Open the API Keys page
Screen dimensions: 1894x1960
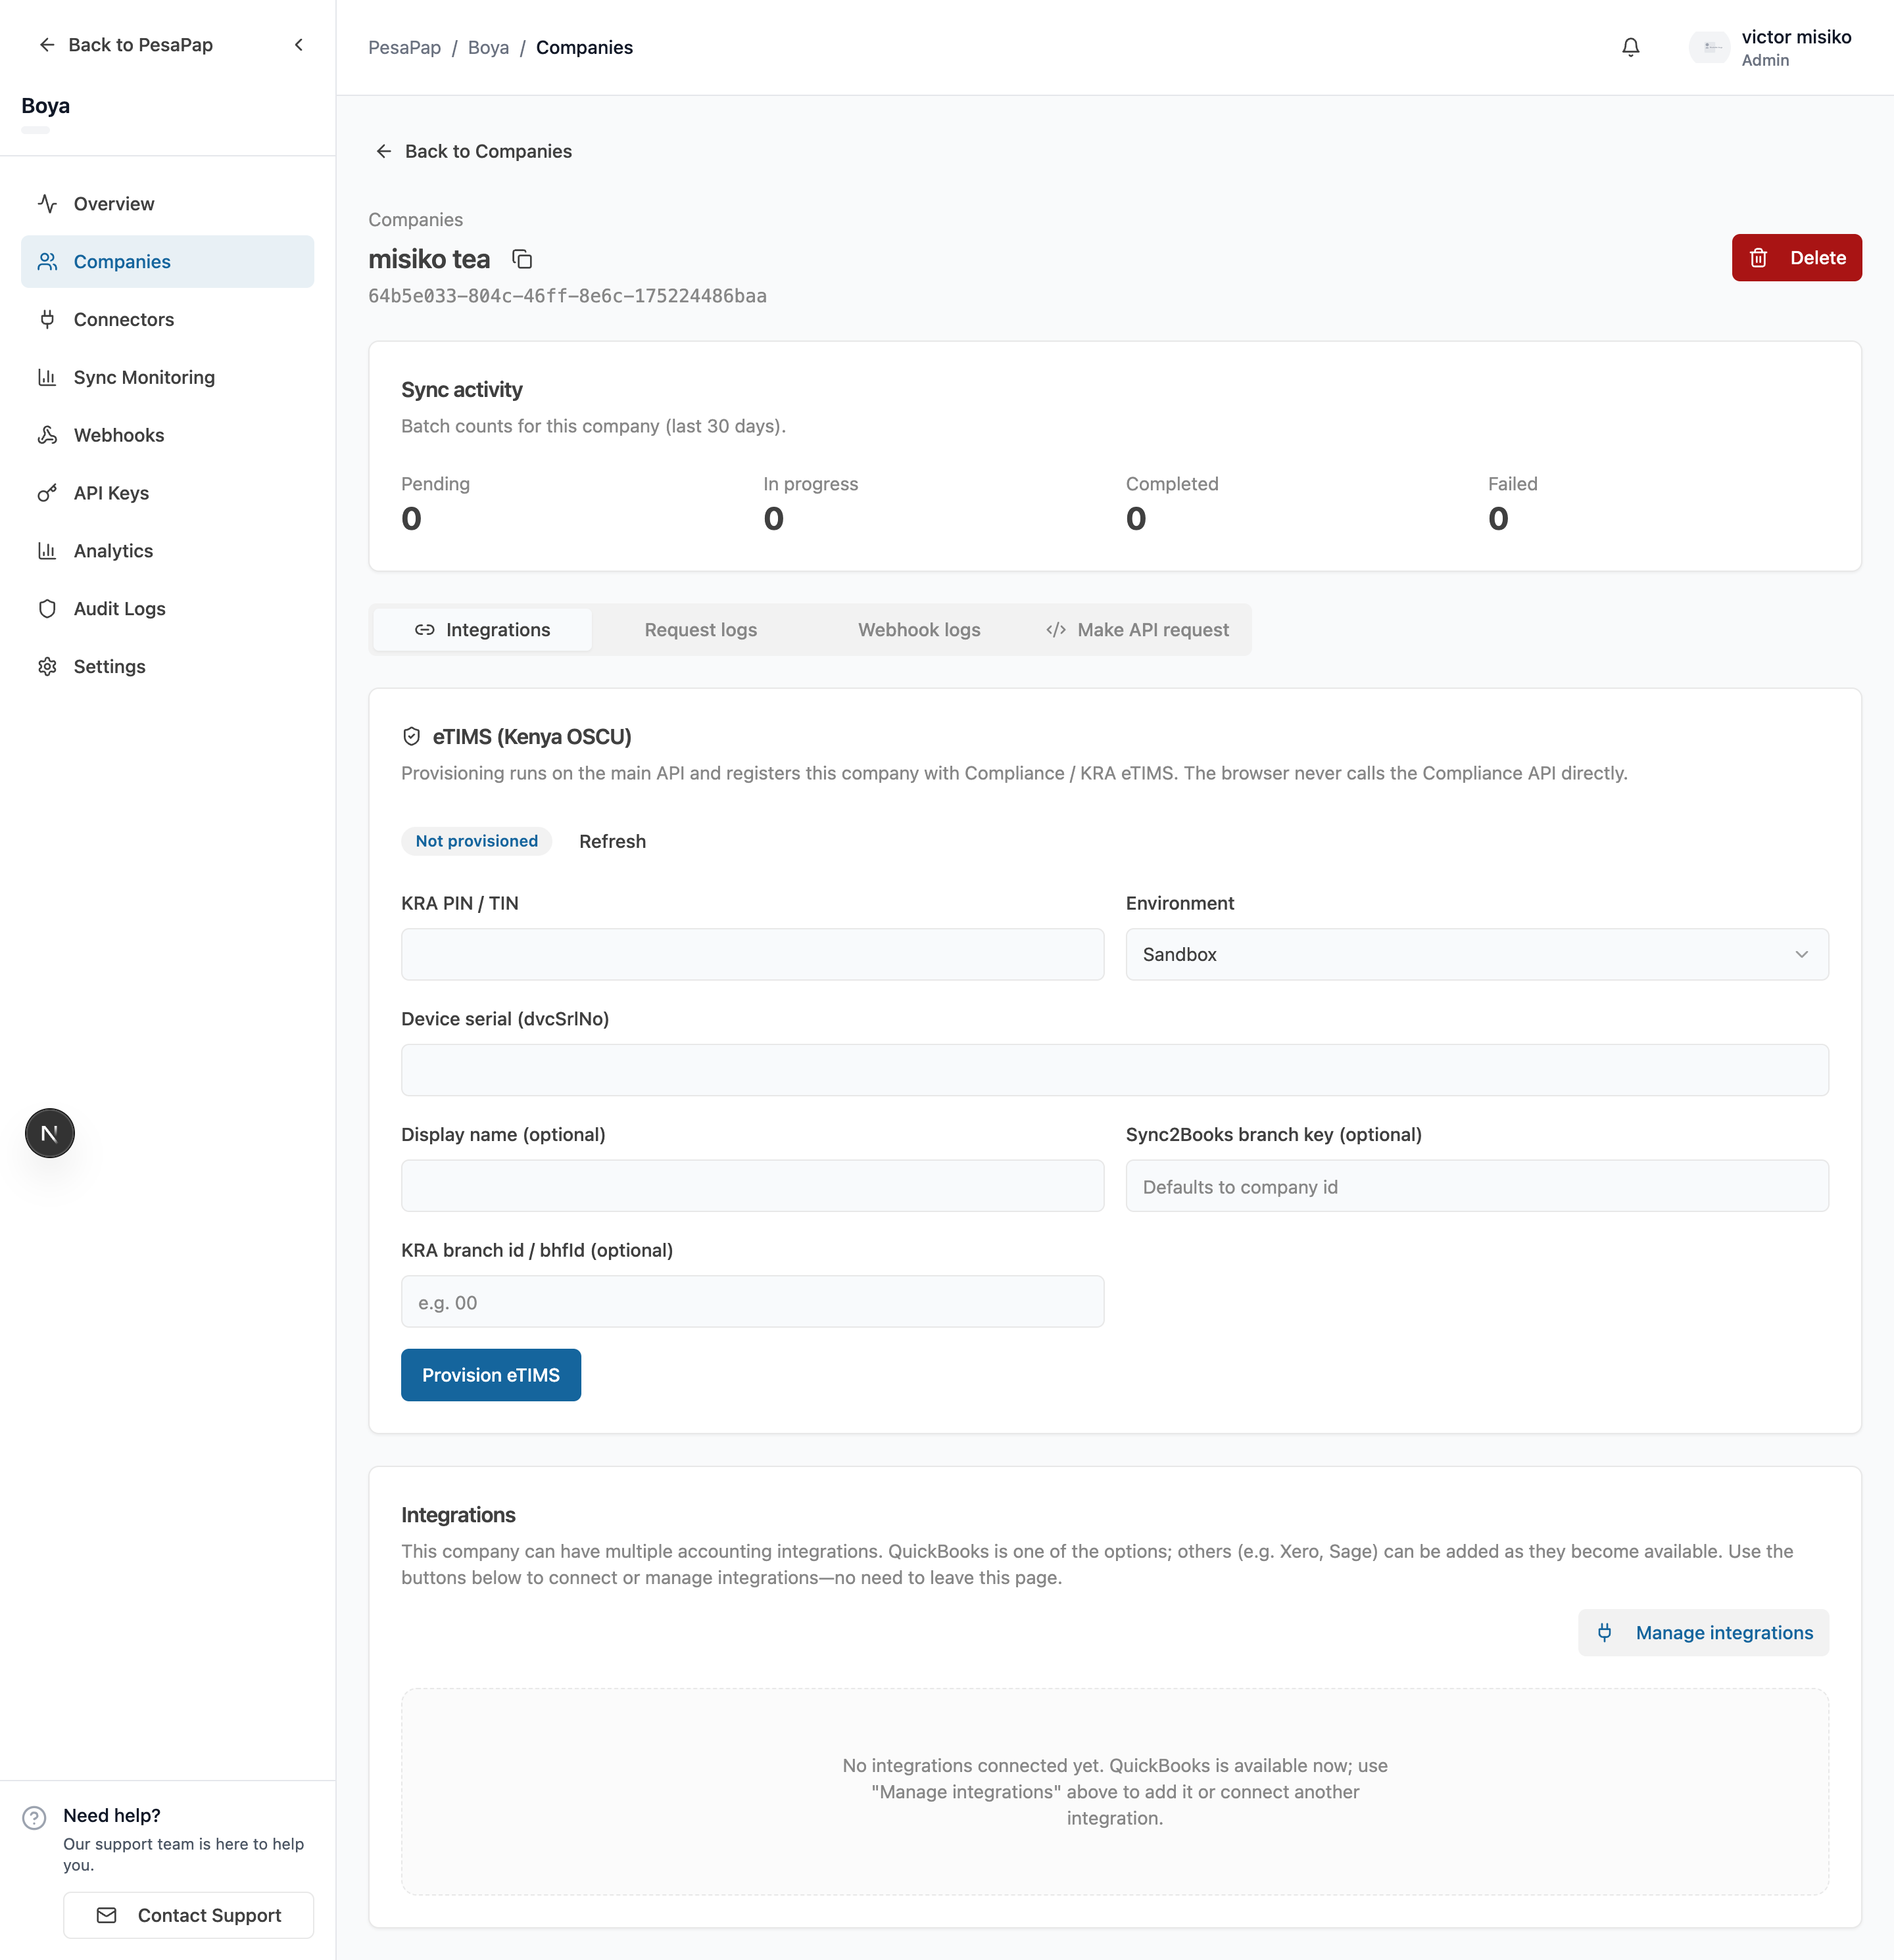167,493
